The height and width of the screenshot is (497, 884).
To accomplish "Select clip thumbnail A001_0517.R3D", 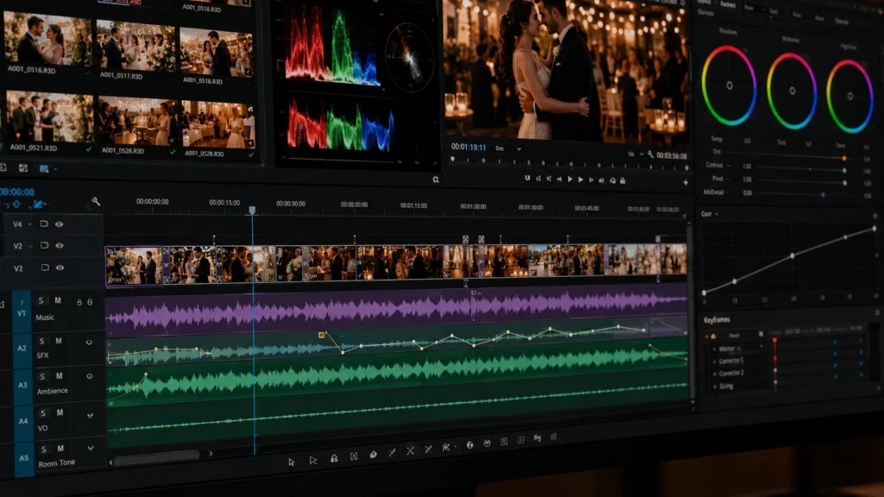I will point(136,46).
